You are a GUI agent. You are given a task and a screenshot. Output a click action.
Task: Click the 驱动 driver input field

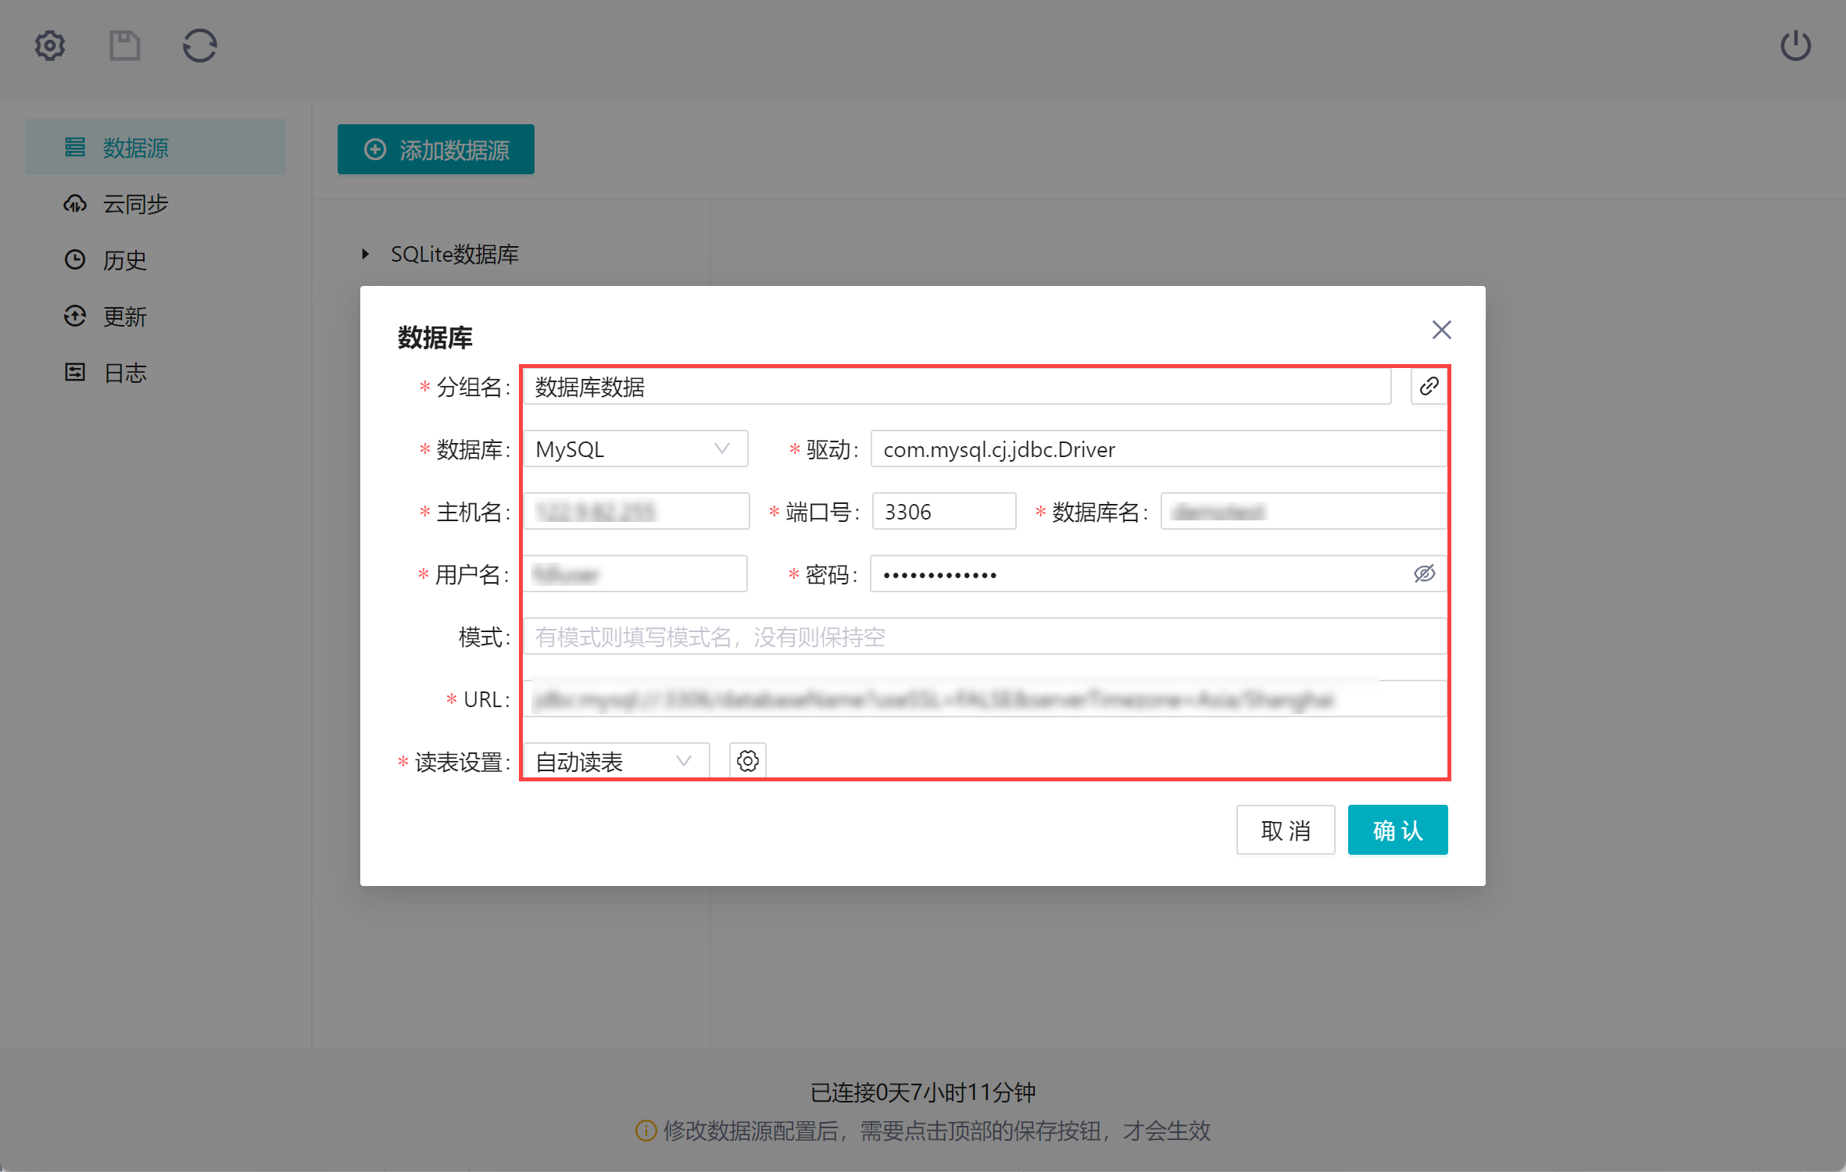tap(1158, 449)
